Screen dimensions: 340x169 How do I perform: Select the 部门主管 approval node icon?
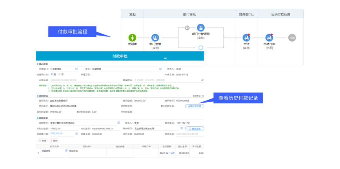click(x=155, y=38)
